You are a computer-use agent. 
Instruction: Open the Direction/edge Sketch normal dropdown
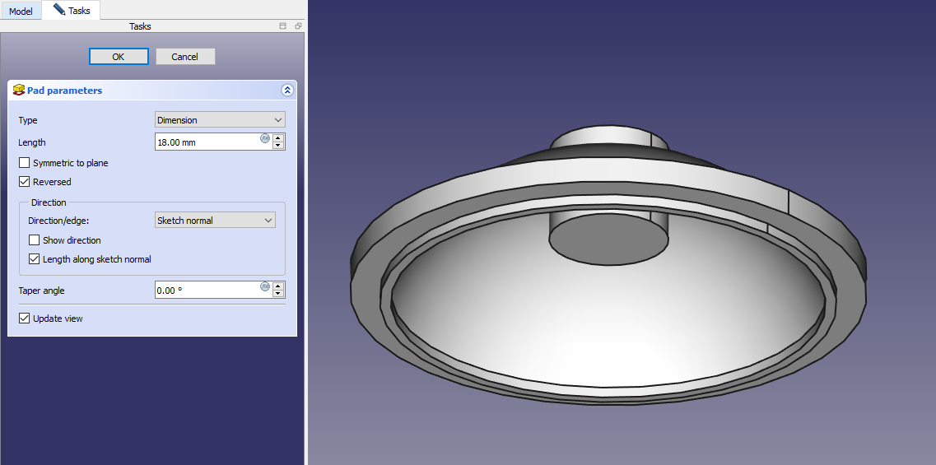click(x=215, y=221)
